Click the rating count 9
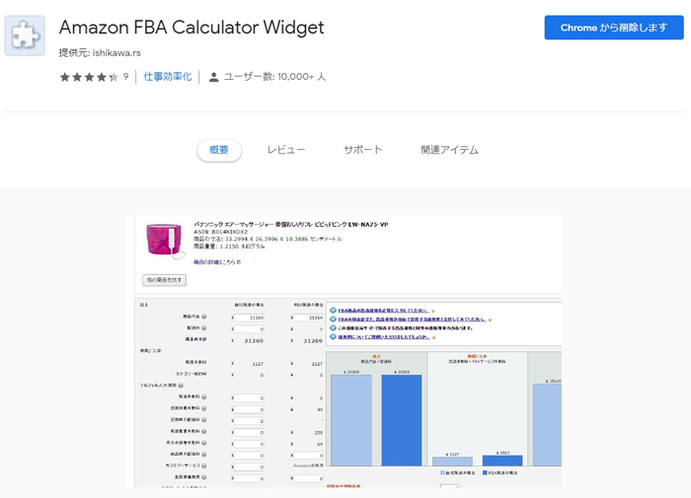This screenshot has height=498, width=691. [125, 77]
